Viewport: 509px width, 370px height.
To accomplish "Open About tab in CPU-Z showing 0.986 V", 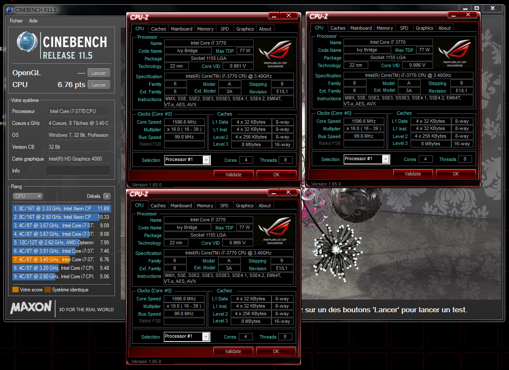I will pyautogui.click(x=445, y=28).
